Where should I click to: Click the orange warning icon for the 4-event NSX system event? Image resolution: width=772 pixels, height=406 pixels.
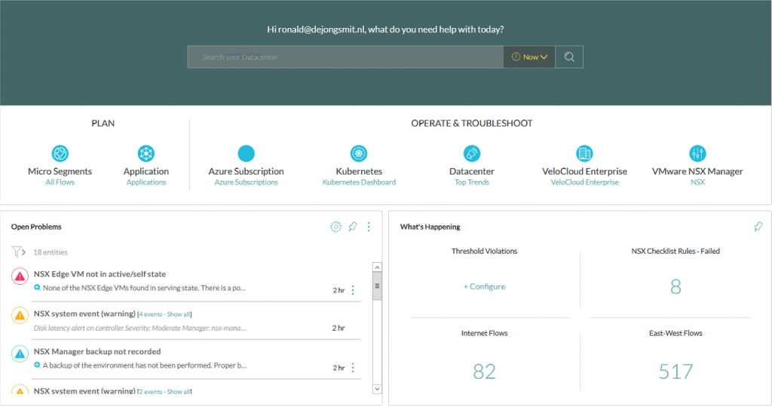[x=20, y=316]
